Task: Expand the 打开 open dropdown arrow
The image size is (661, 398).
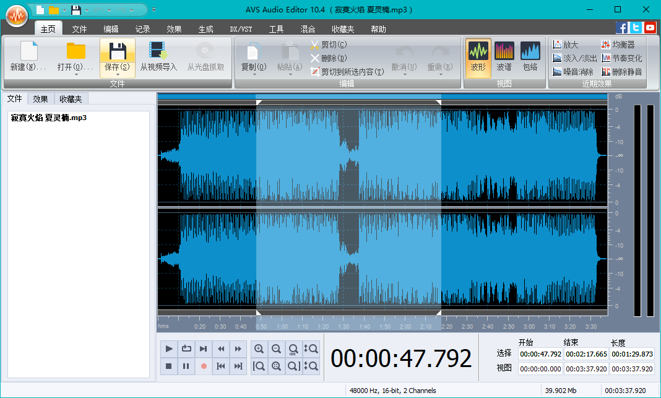Action: 76,75
